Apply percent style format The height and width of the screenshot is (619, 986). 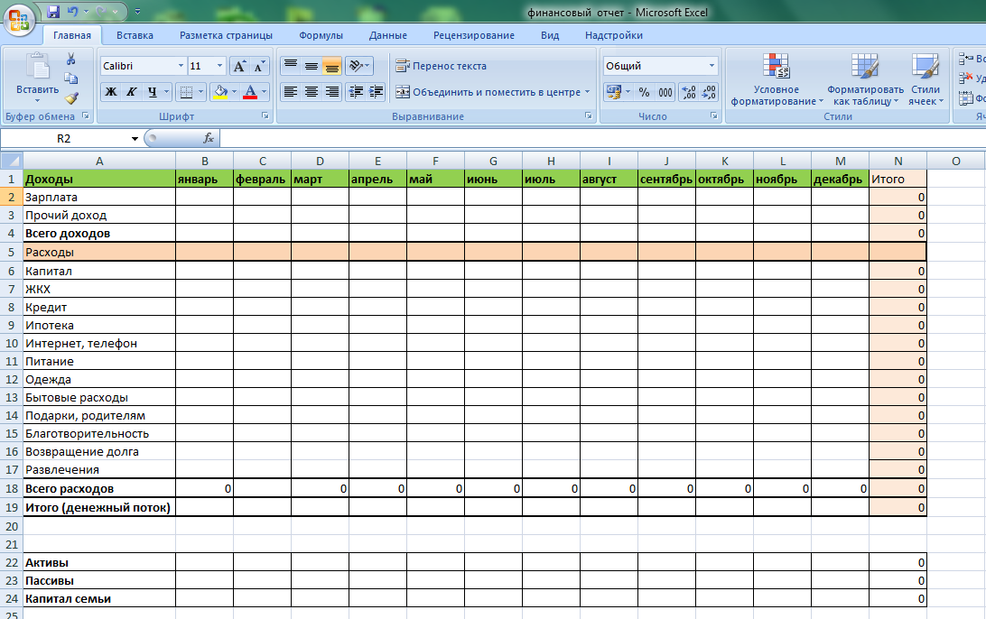(644, 92)
